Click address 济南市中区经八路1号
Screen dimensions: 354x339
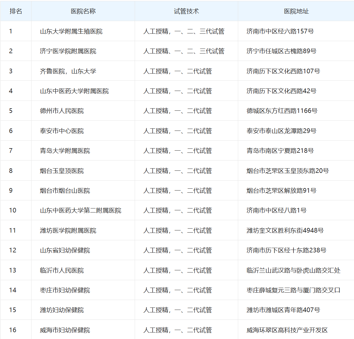276,210
